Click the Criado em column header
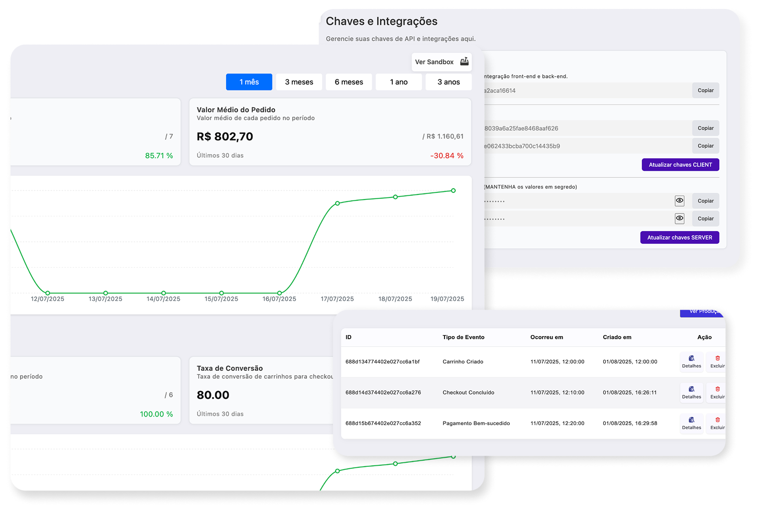This screenshot has height=514, width=764. click(617, 337)
